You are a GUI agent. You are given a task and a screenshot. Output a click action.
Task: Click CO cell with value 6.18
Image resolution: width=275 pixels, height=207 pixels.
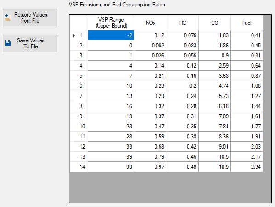214,106
